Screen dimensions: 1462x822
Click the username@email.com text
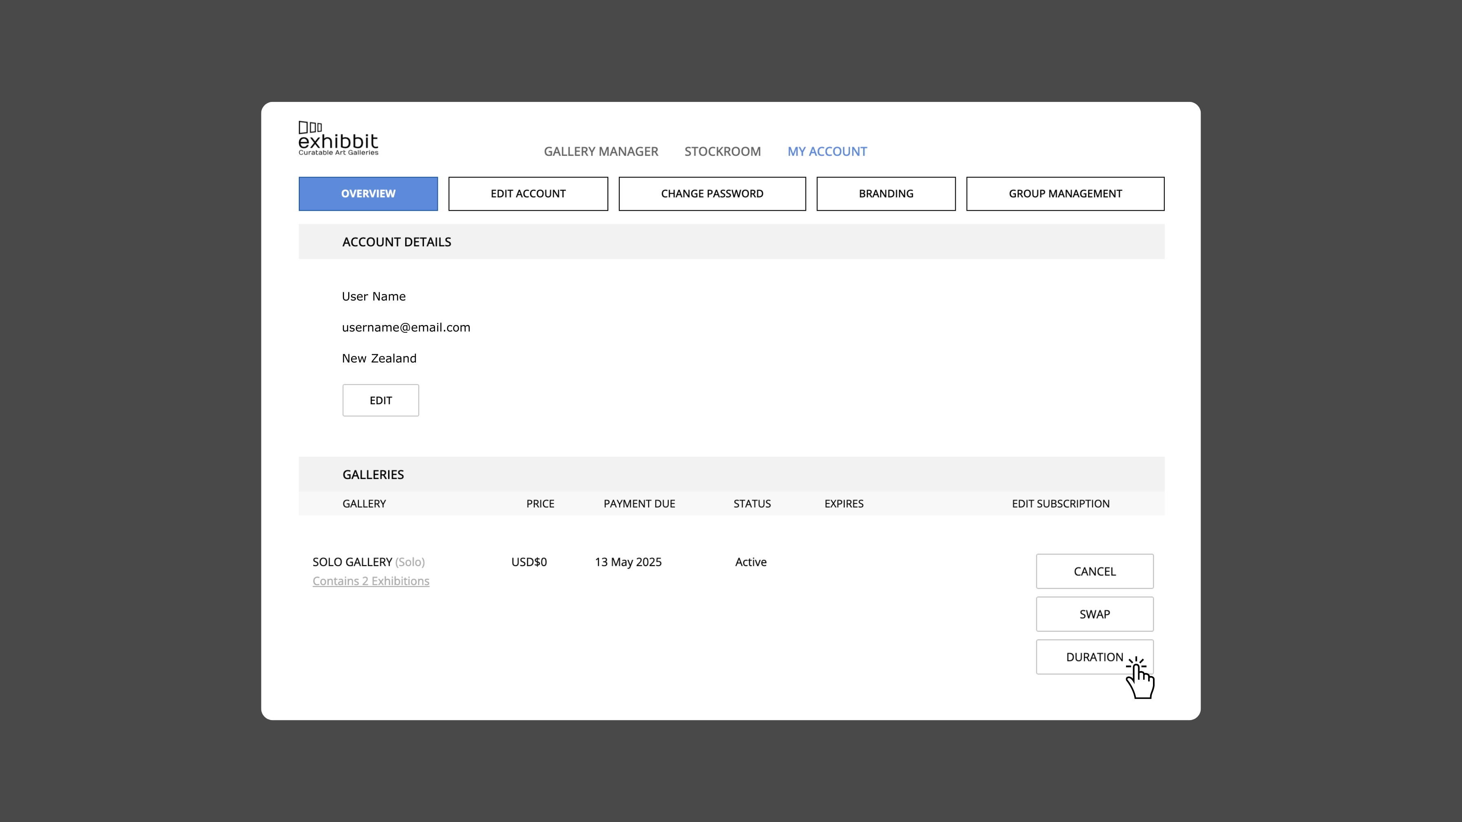coord(406,327)
